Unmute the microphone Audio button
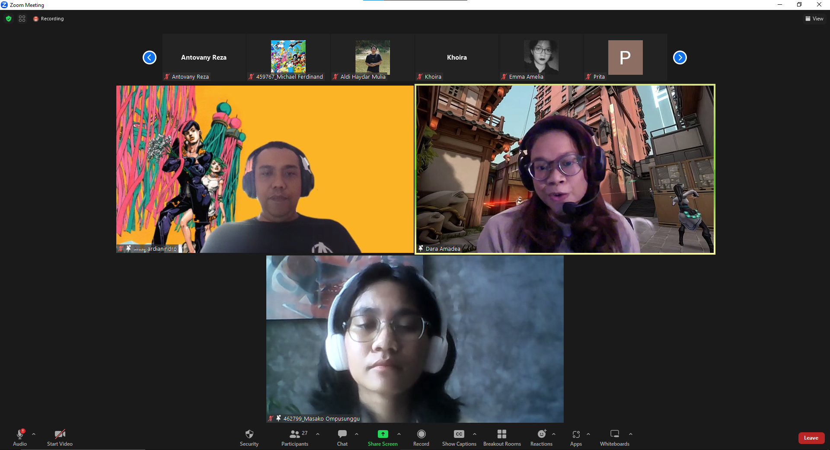 [x=20, y=437]
